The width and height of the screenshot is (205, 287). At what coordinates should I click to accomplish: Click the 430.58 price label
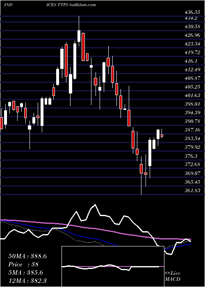pyautogui.click(x=192, y=27)
